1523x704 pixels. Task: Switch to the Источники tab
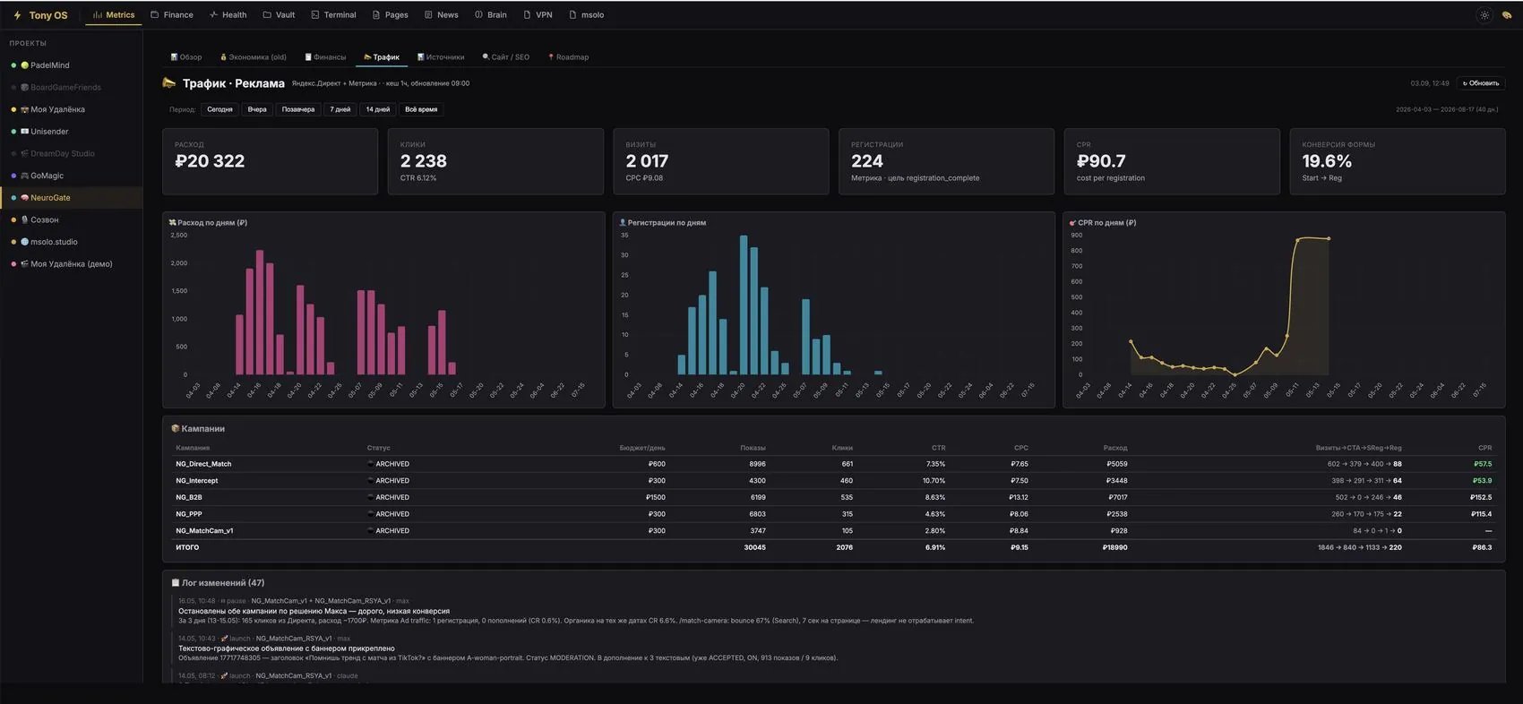[x=441, y=57]
